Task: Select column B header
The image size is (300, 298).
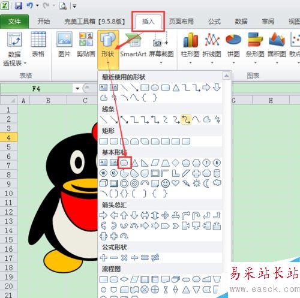Action: click(x=48, y=100)
